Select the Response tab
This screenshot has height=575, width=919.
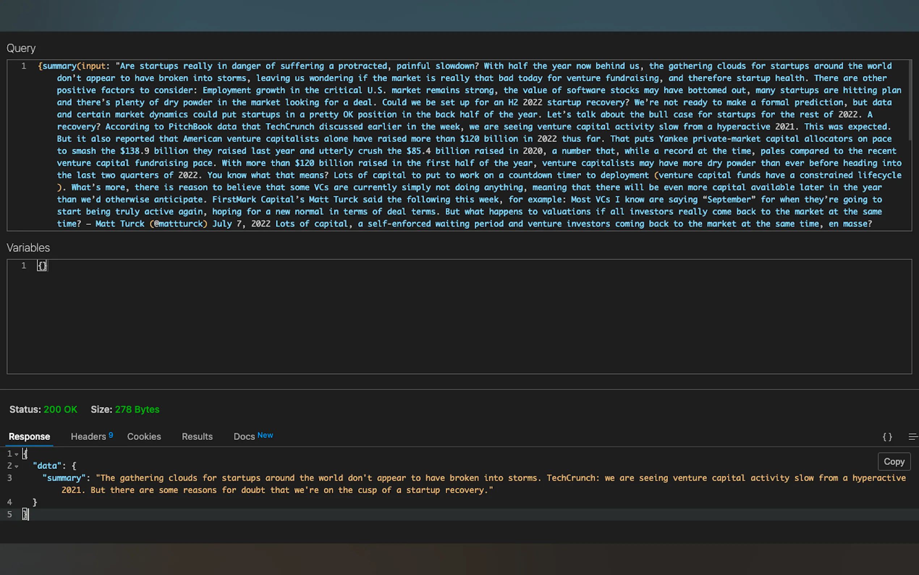[29, 437]
